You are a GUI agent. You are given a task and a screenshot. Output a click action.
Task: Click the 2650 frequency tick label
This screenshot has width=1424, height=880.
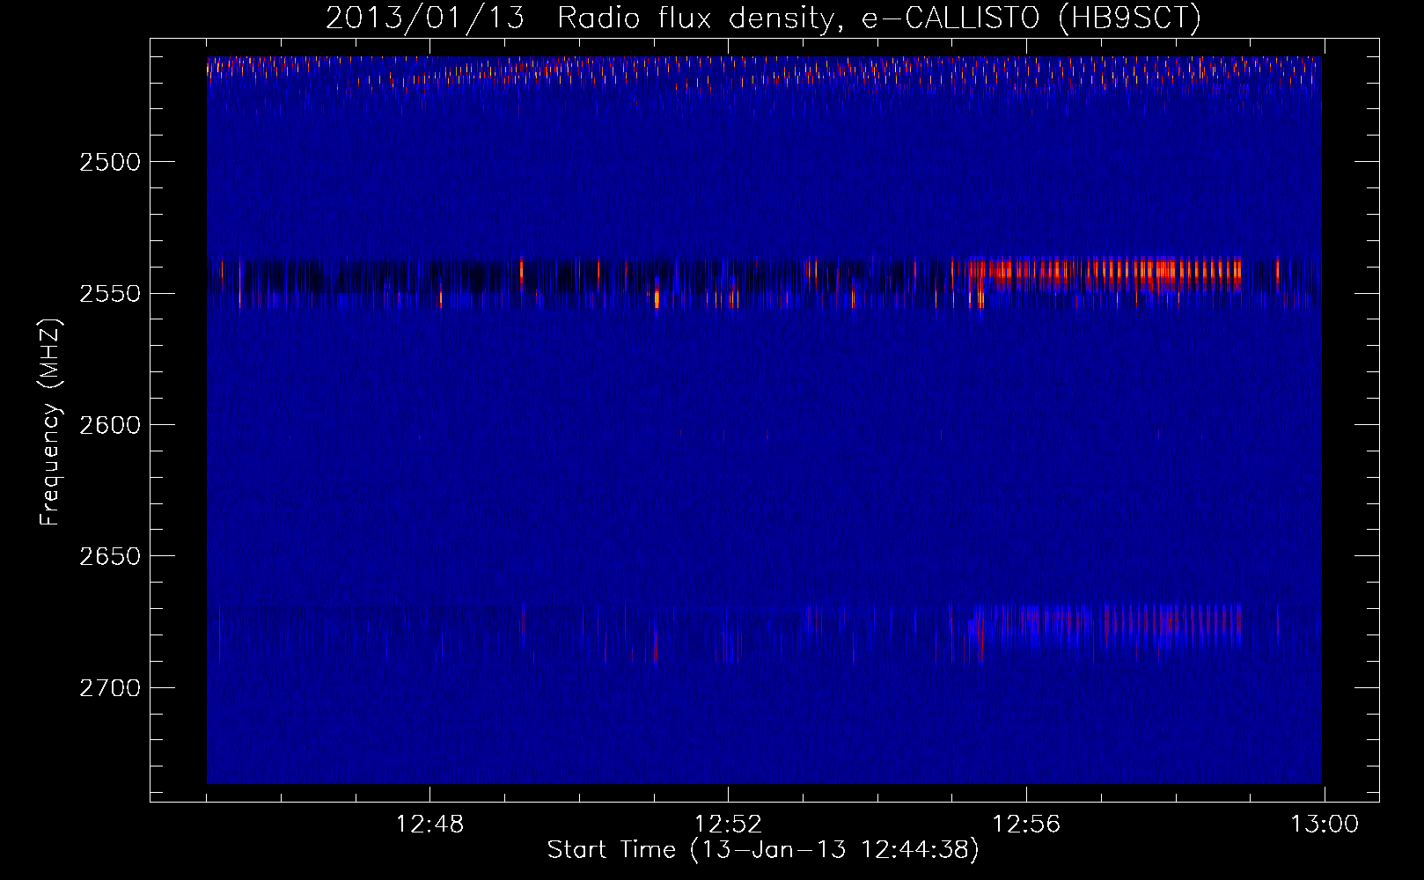[110, 556]
